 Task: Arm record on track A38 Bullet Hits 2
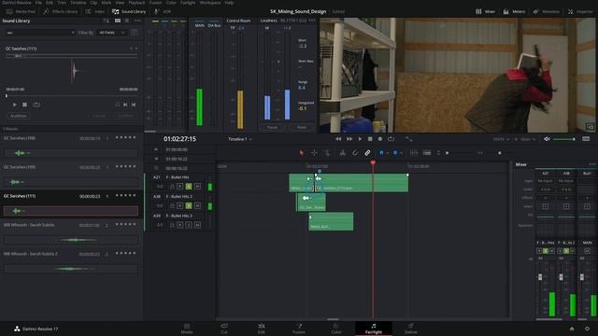pos(180,205)
